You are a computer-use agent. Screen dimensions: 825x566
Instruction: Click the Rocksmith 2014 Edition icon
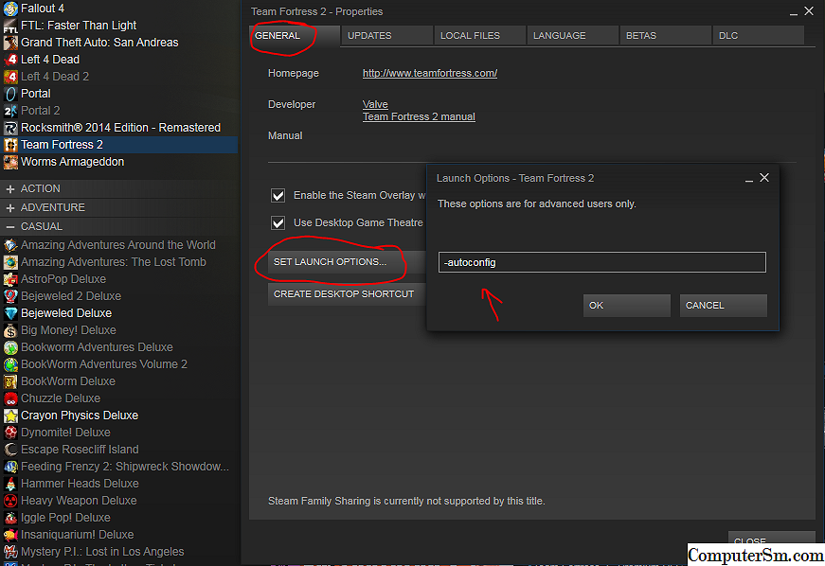tap(10, 128)
